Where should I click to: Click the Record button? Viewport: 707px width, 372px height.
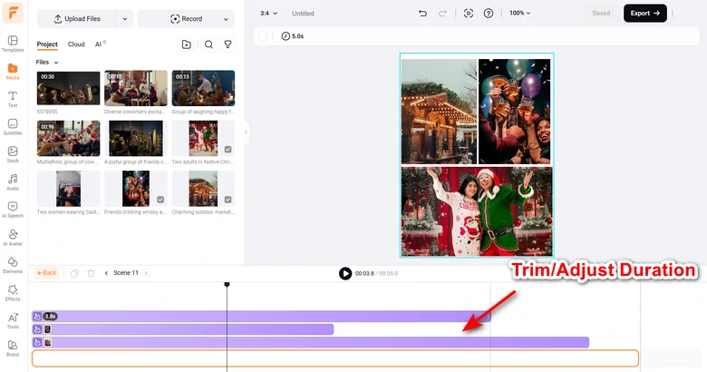(x=186, y=19)
